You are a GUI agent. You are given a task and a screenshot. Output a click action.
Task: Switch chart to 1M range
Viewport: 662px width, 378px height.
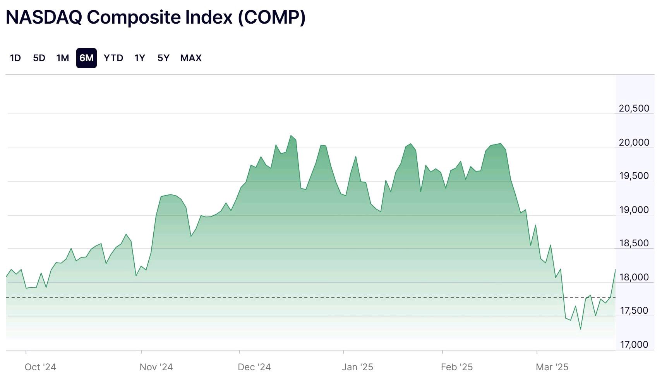click(x=63, y=58)
